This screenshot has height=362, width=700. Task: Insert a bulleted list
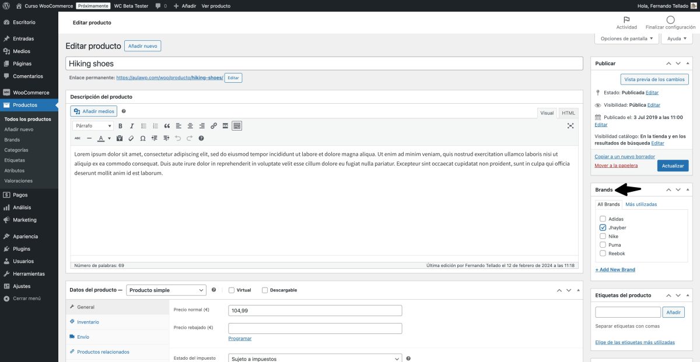pos(143,125)
